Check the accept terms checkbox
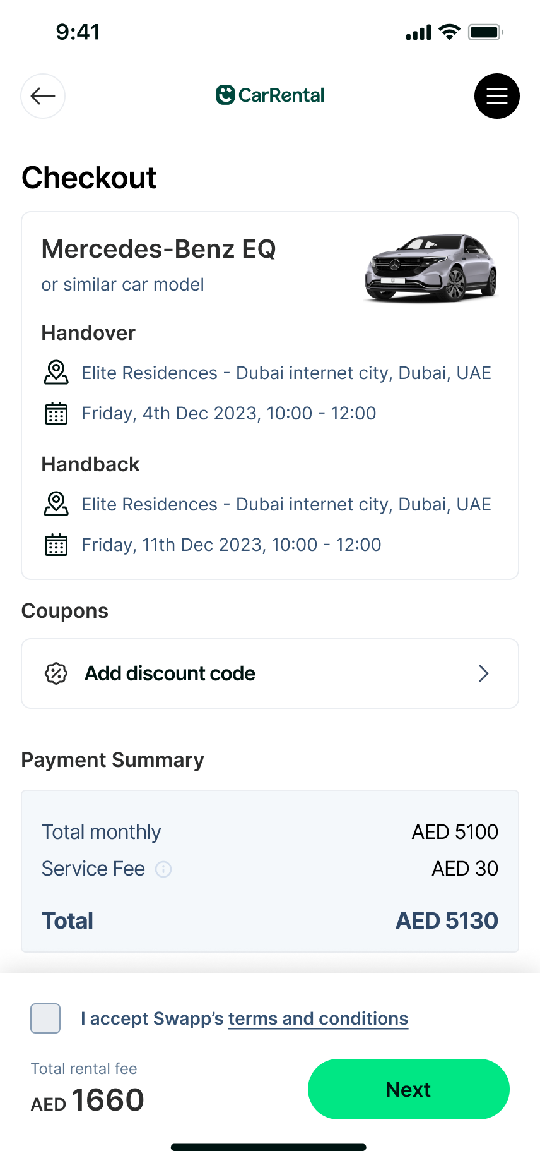Image resolution: width=540 pixels, height=1170 pixels. coord(45,1018)
